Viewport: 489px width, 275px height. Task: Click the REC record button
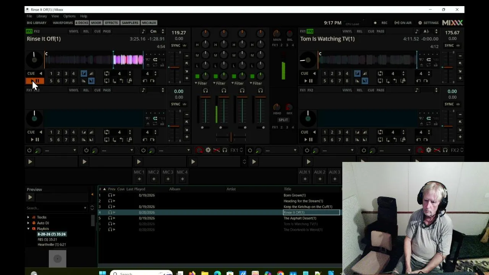381,23
